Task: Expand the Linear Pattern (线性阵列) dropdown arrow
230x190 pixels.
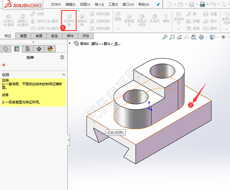Action: coord(179,29)
